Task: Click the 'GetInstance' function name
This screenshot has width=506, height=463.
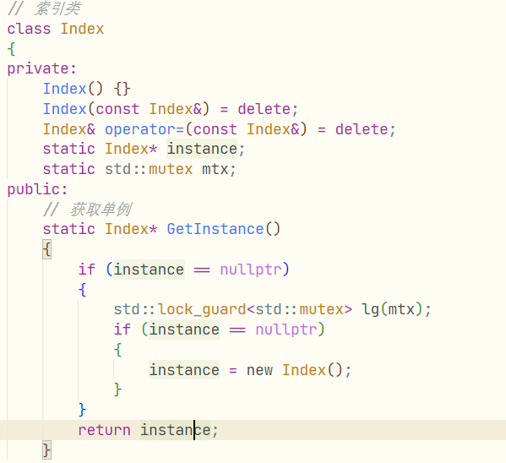Action: tap(215, 229)
